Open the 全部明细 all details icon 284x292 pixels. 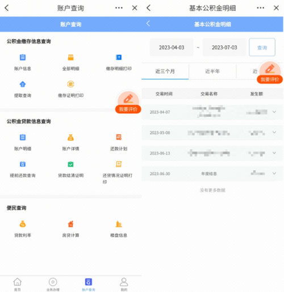(70, 57)
